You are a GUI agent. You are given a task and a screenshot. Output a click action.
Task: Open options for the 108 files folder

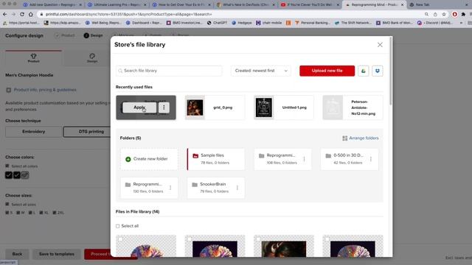pos(304,159)
